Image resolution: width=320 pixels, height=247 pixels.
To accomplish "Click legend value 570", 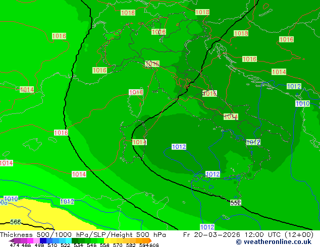I will (118, 245).
